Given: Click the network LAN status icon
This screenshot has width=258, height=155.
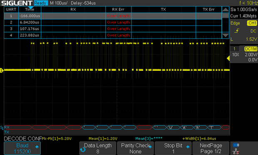Looking at the screenshot, I should click(236, 151).
